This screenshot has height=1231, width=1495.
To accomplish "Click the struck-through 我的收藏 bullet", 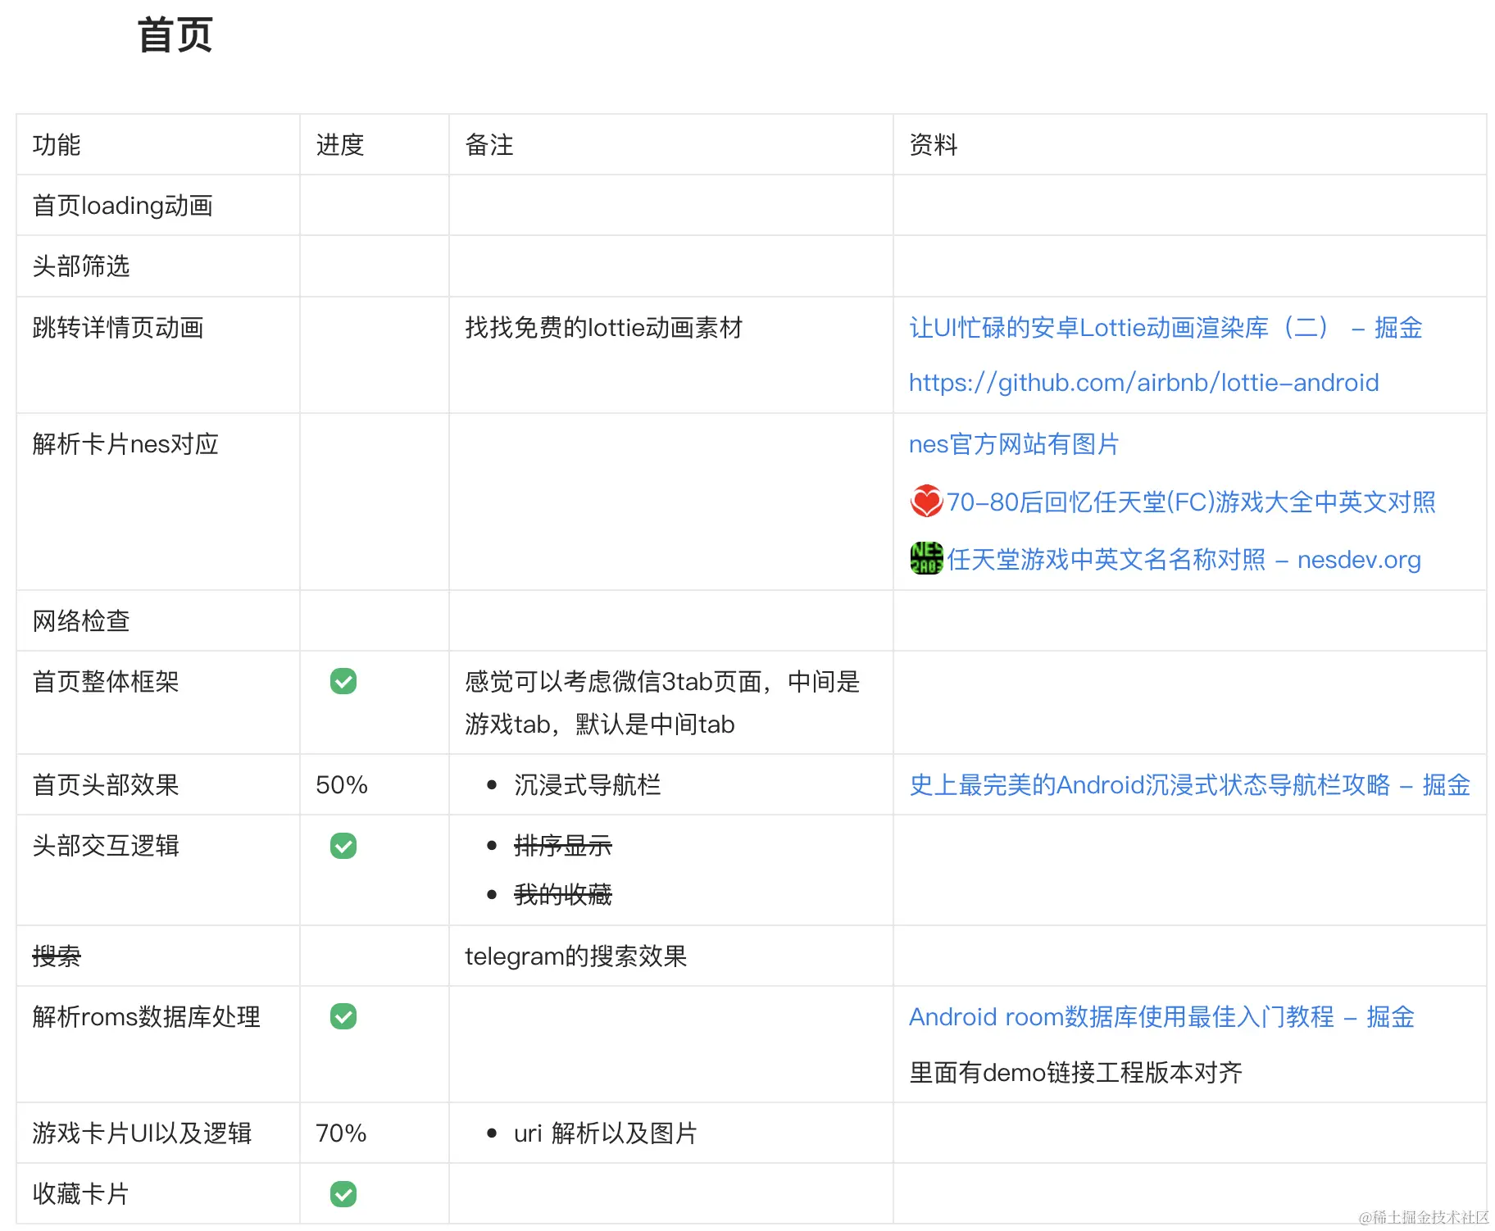I will (562, 894).
